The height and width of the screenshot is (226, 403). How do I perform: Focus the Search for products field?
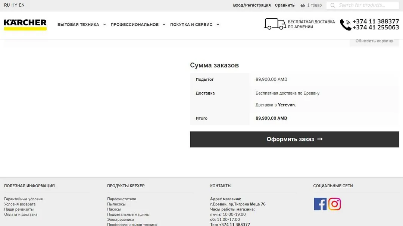pyautogui.click(x=362, y=5)
